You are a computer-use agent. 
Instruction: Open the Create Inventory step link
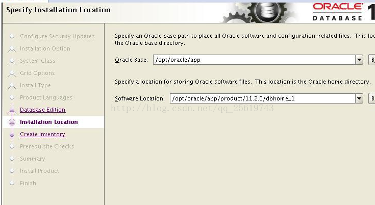coord(42,134)
